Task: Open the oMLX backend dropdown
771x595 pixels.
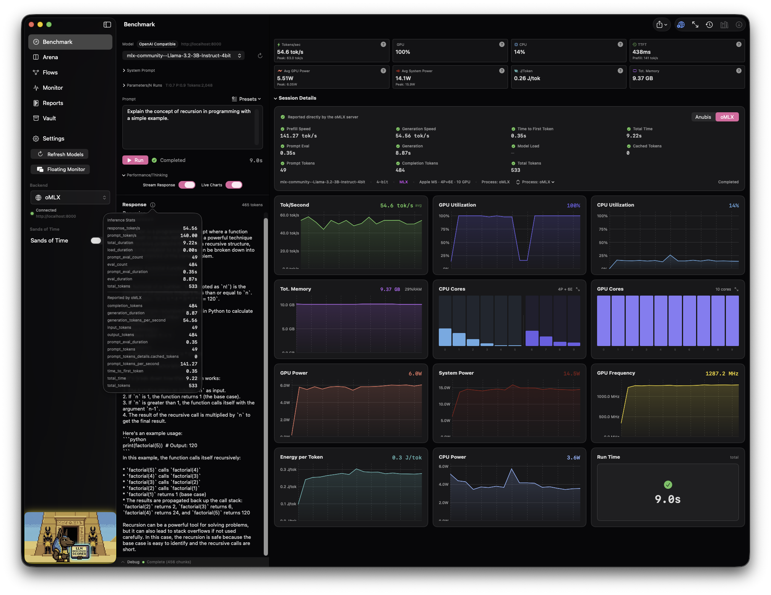Action: (x=70, y=197)
